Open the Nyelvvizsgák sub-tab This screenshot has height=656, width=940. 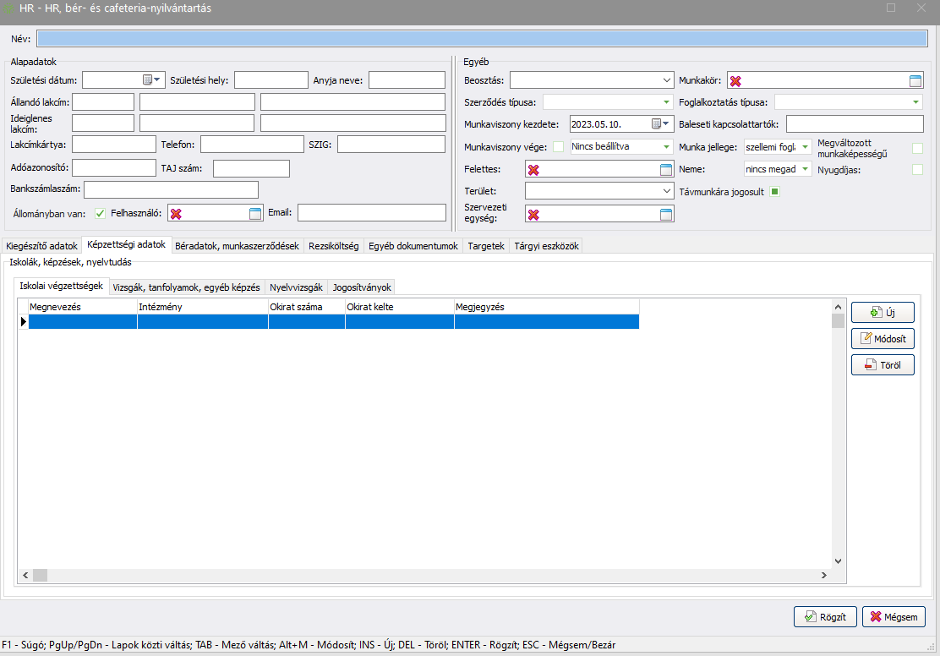296,287
